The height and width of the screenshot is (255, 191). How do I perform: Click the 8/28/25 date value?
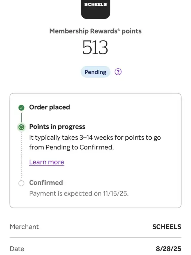point(168,249)
